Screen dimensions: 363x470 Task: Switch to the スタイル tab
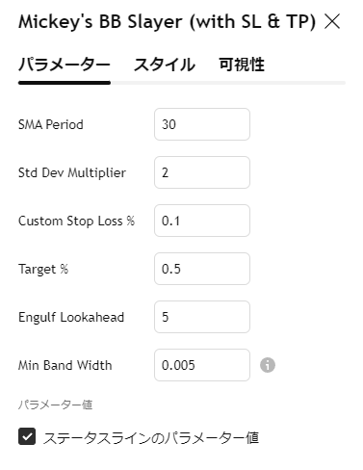[x=165, y=65]
